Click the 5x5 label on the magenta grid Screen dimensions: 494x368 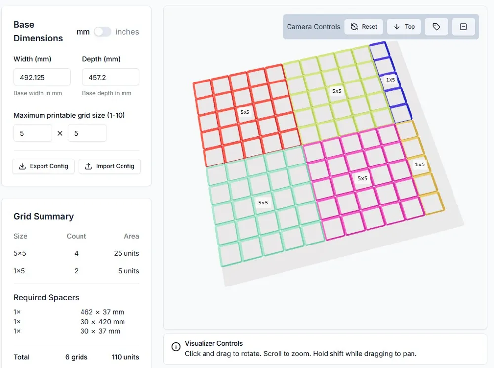point(363,178)
